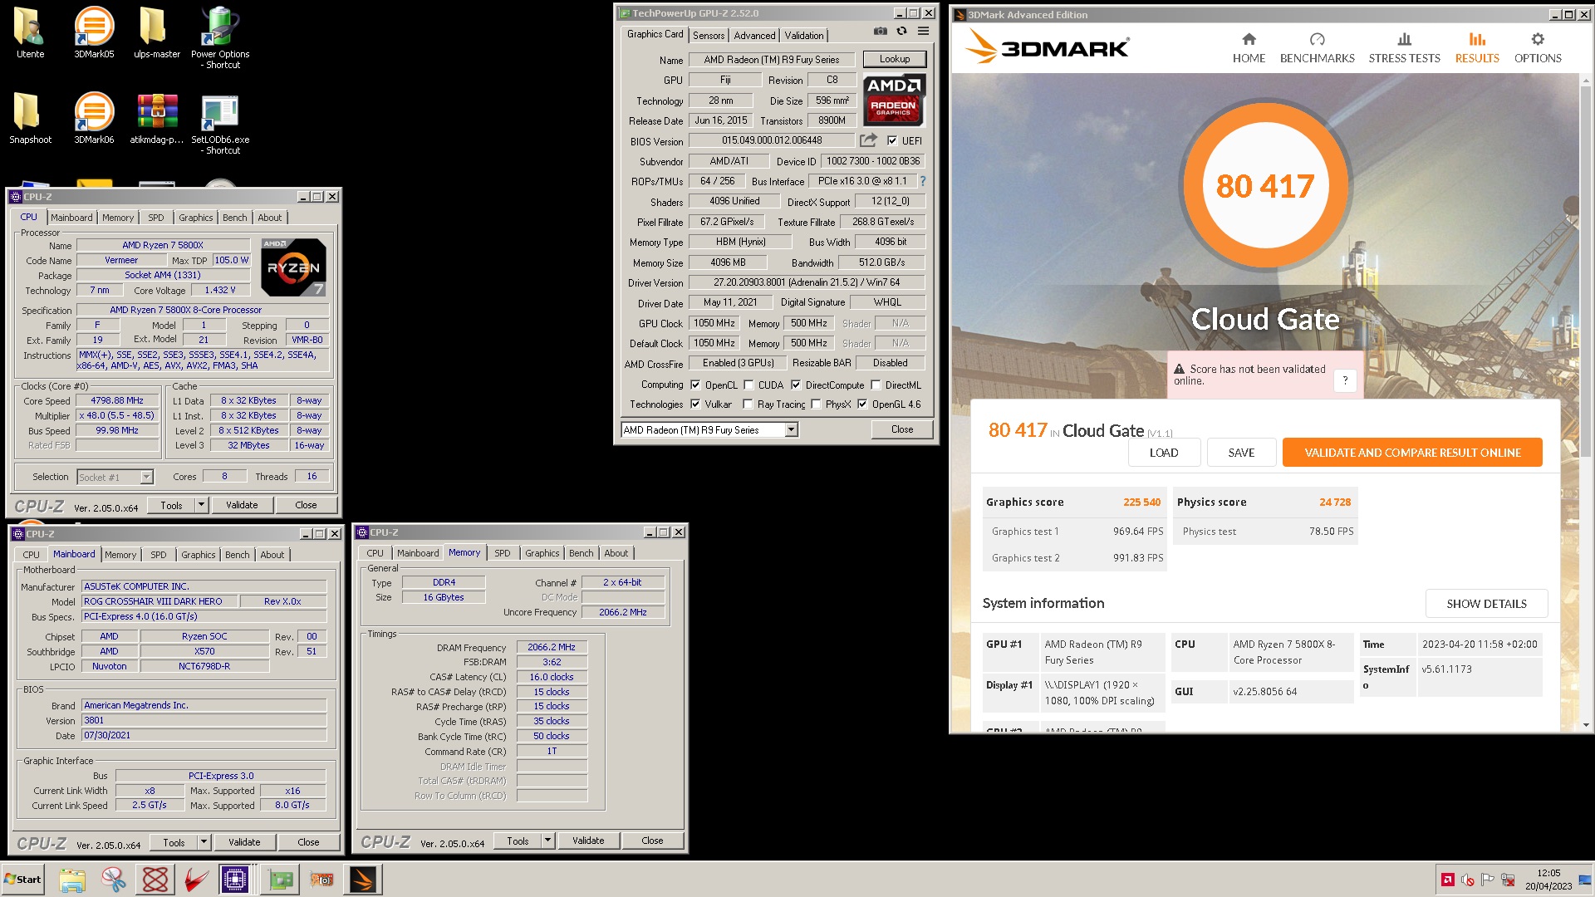
Task: Click the 3DMark vertical scrollbar
Action: (1586, 270)
